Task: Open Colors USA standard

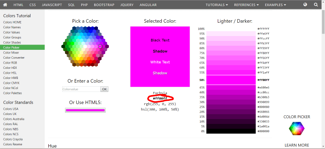Action: [11, 109]
